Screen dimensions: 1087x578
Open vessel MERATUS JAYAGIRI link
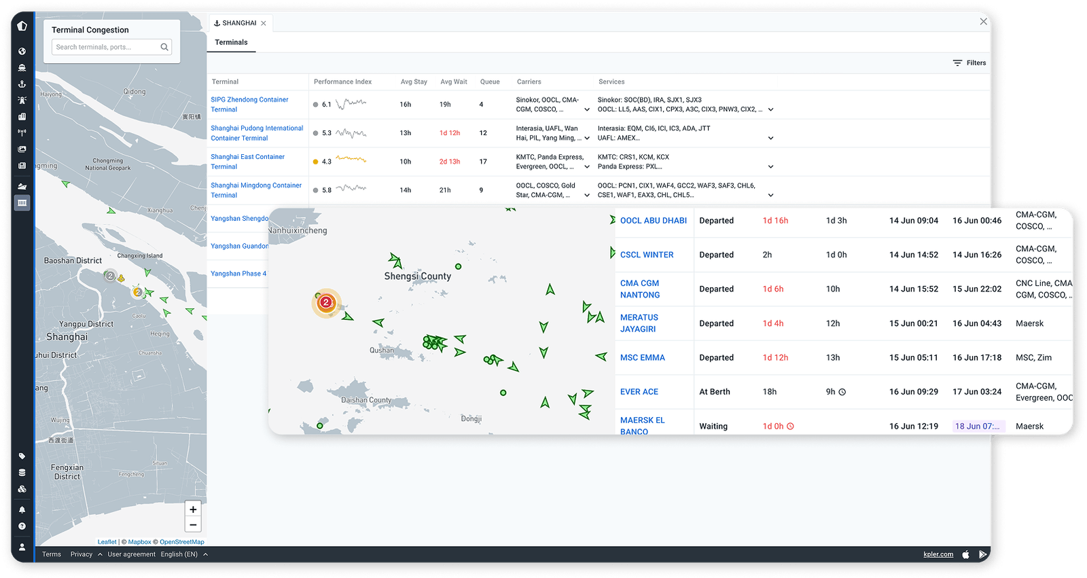click(639, 323)
